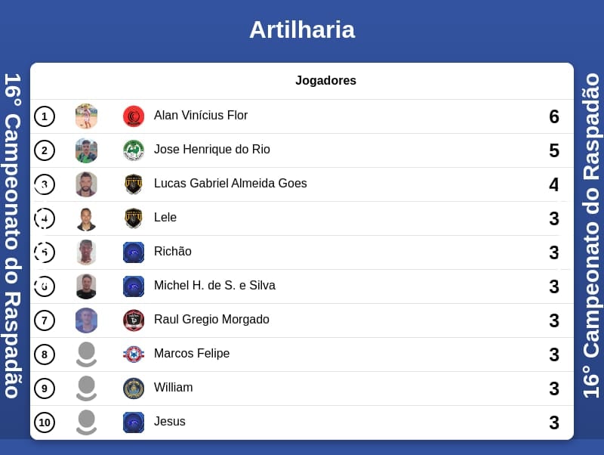
Task: Click the Artilharia page title
Action: click(302, 29)
